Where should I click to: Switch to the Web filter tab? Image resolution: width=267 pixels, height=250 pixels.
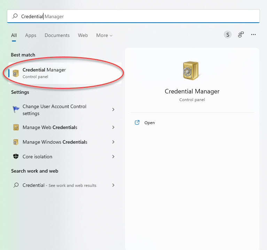83,35
